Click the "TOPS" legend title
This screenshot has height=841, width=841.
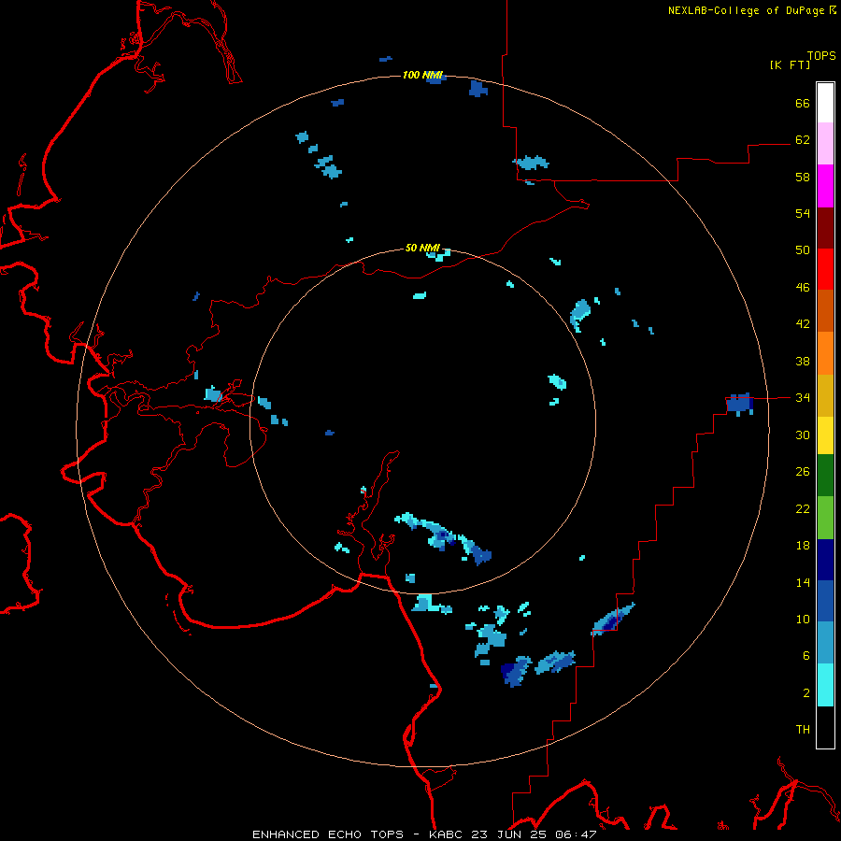pyautogui.click(x=821, y=56)
